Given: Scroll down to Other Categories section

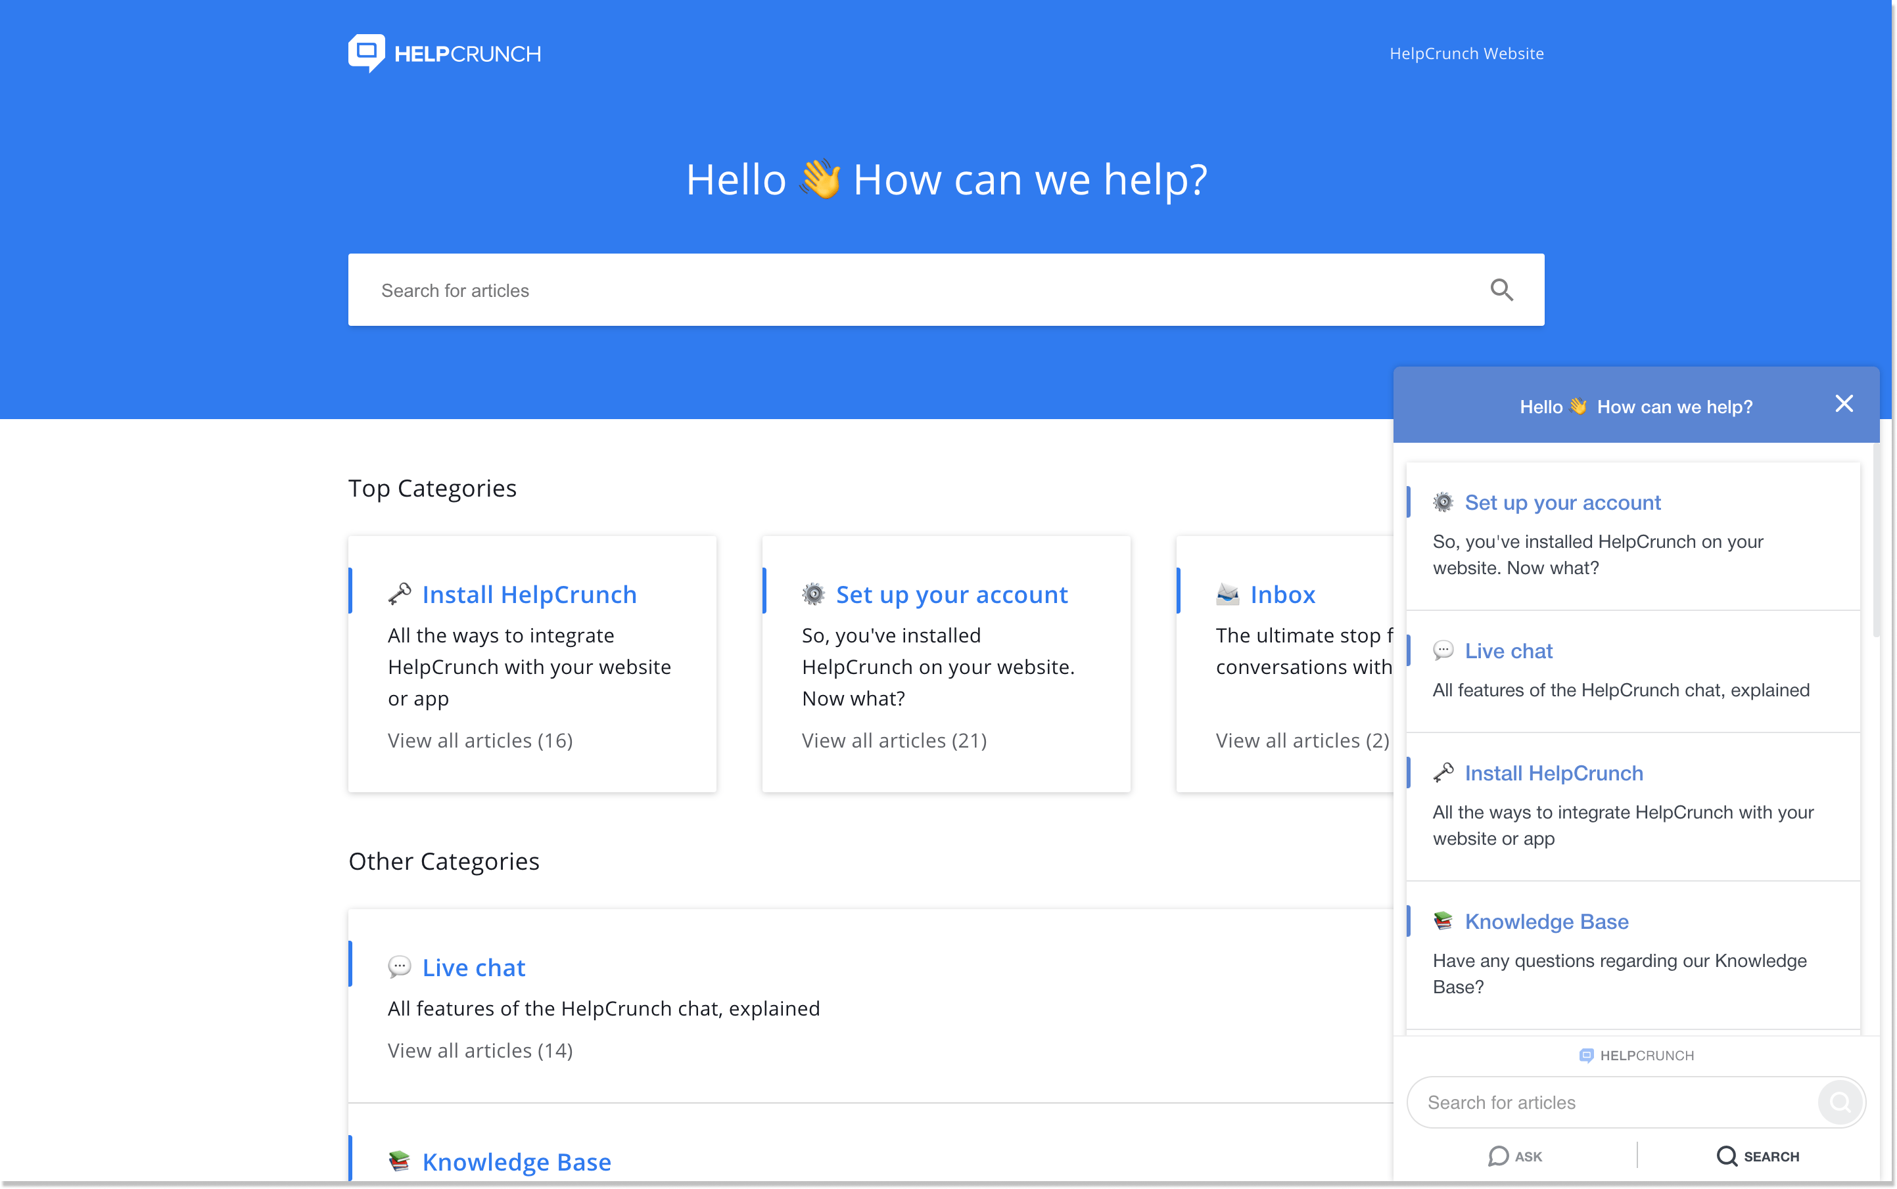Looking at the screenshot, I should [444, 861].
